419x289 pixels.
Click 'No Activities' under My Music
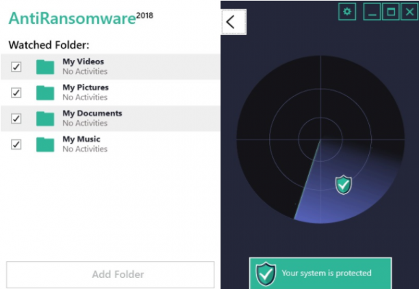coord(85,149)
